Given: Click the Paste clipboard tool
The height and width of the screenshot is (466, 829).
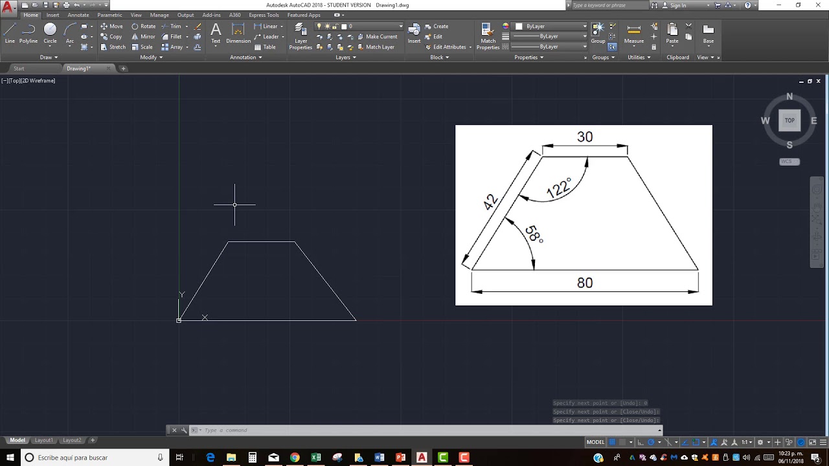Looking at the screenshot, I should [x=672, y=33].
